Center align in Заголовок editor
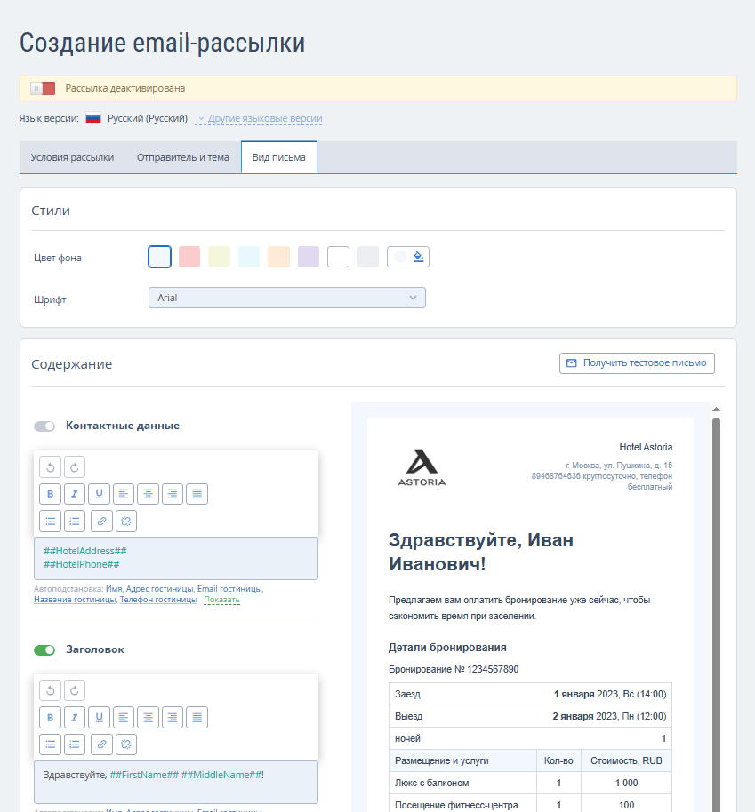Viewport: 755px width, 812px height. (x=148, y=717)
